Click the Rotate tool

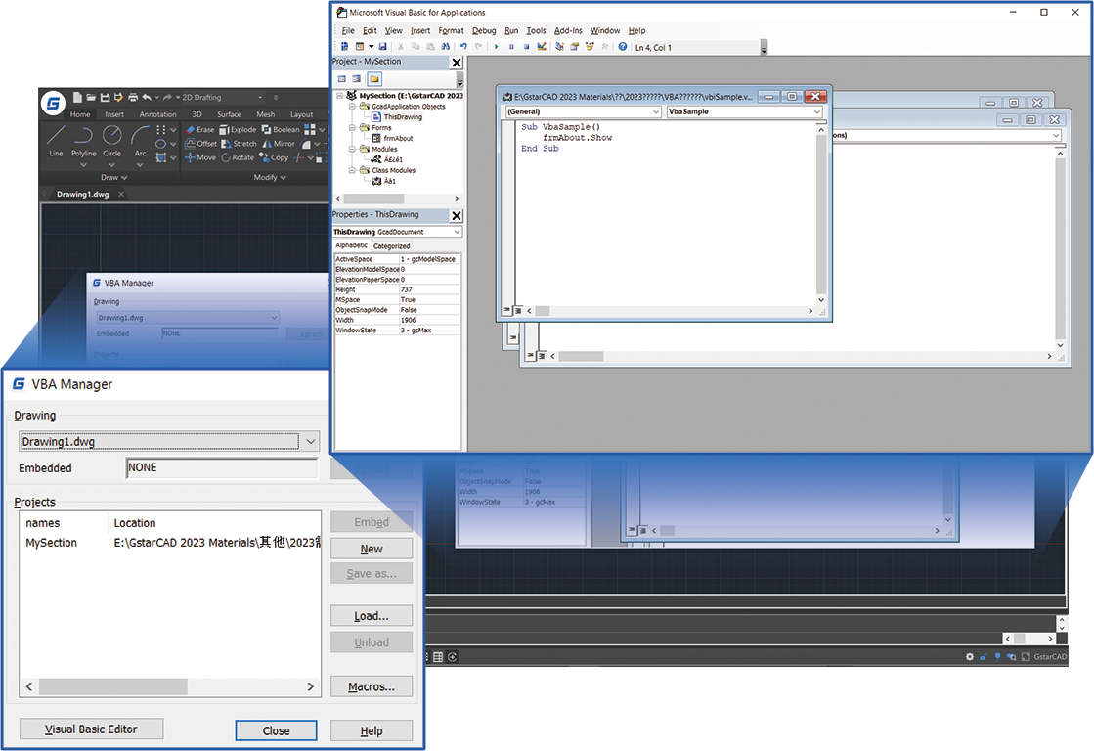pos(238,157)
